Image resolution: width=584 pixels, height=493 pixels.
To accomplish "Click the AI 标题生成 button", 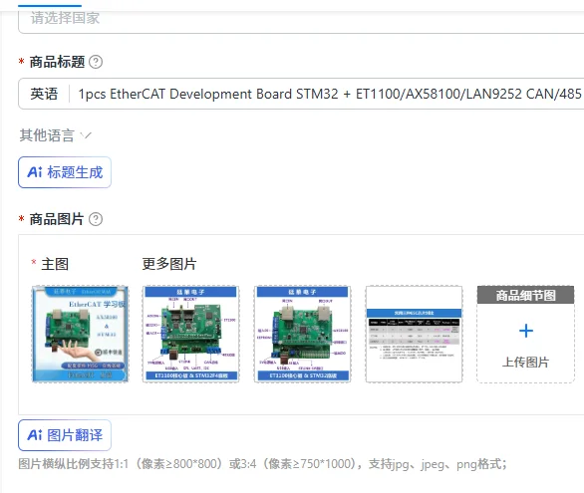I will click(x=65, y=172).
